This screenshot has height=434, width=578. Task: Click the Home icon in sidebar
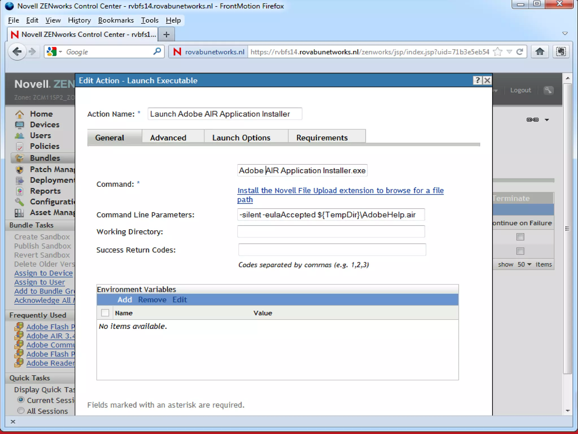(19, 114)
